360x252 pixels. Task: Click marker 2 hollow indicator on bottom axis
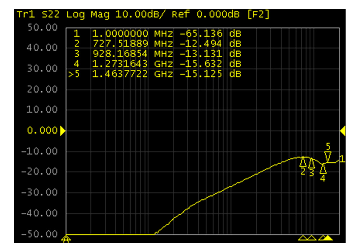pos(303,238)
